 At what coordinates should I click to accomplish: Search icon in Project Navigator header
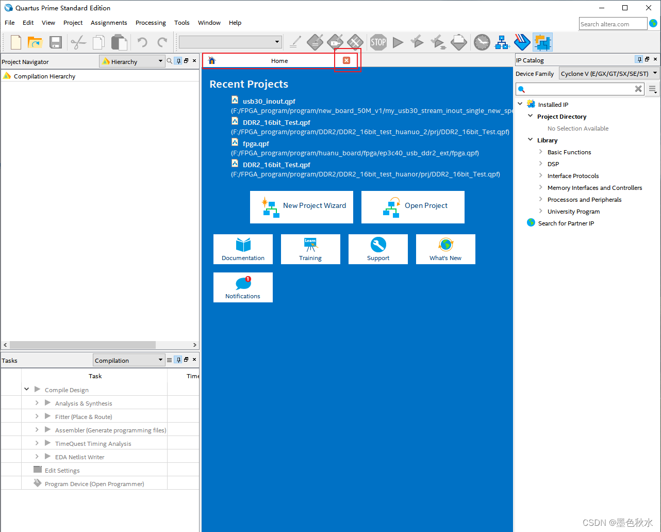click(169, 61)
